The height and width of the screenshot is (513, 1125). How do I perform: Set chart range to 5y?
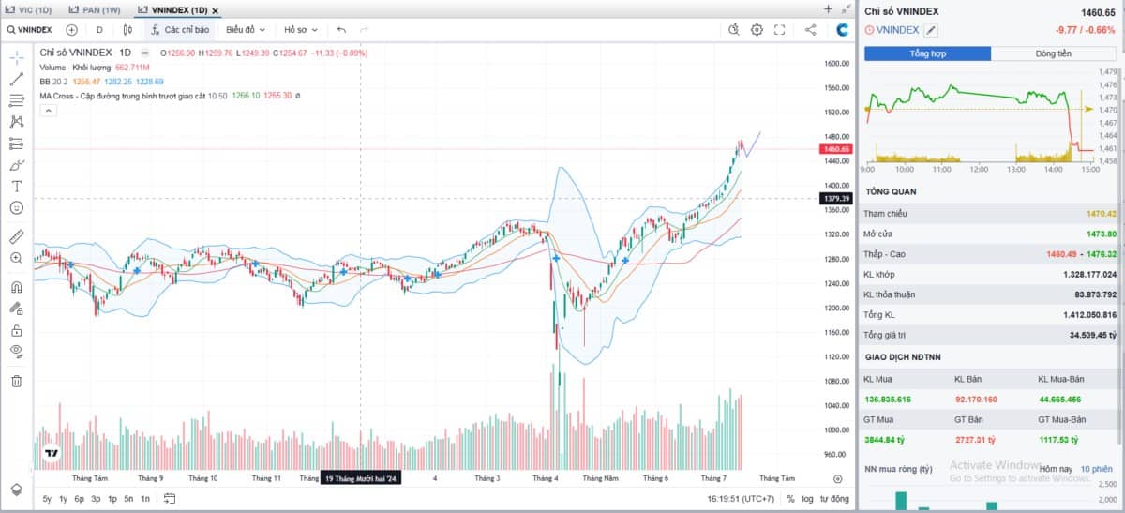(x=47, y=499)
